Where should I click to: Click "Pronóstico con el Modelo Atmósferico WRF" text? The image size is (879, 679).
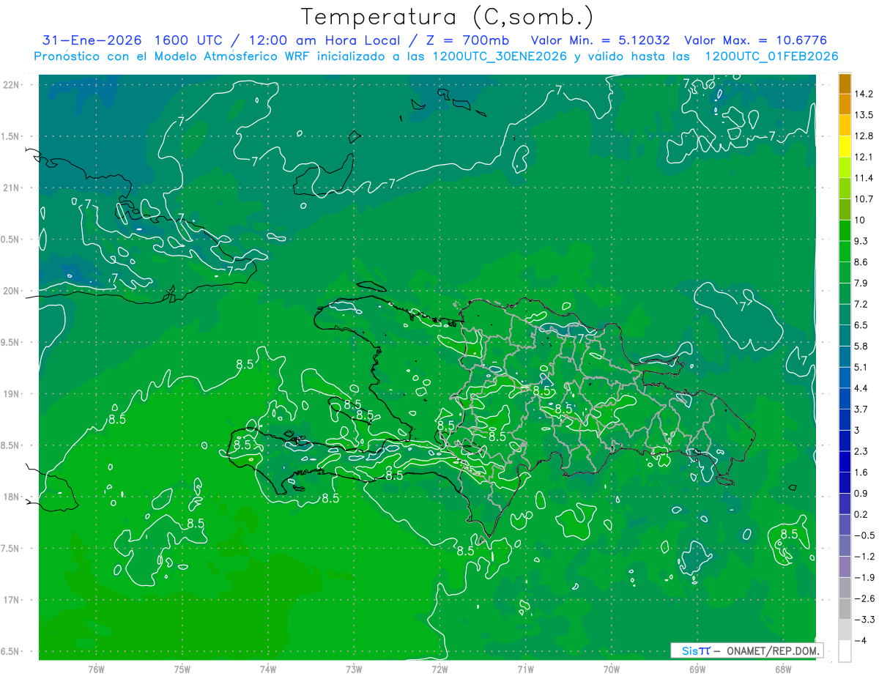(x=173, y=56)
